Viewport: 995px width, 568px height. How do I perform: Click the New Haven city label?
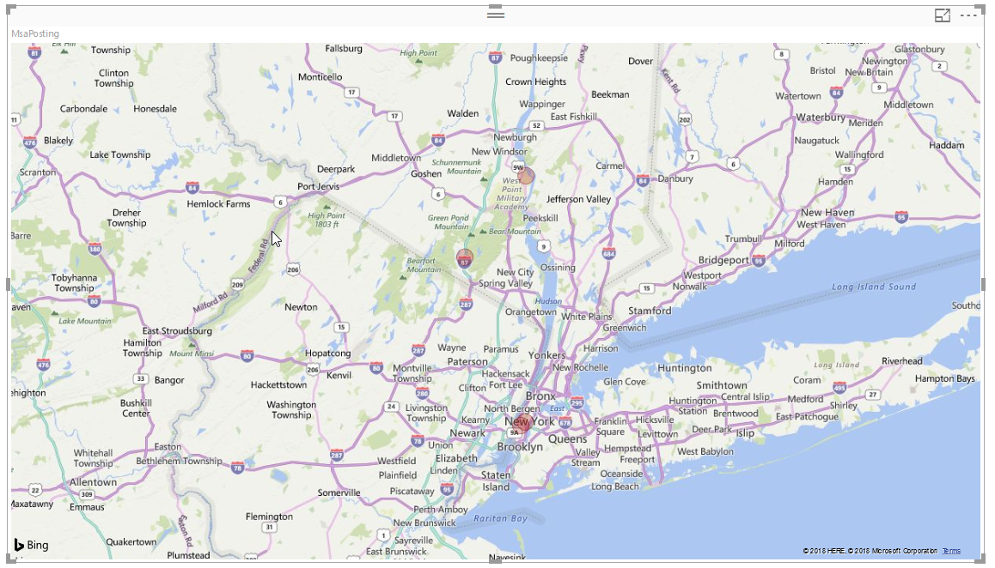827,212
